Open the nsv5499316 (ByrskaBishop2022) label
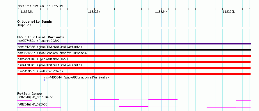Screen dimensions: 259x111 pos(42,59)
